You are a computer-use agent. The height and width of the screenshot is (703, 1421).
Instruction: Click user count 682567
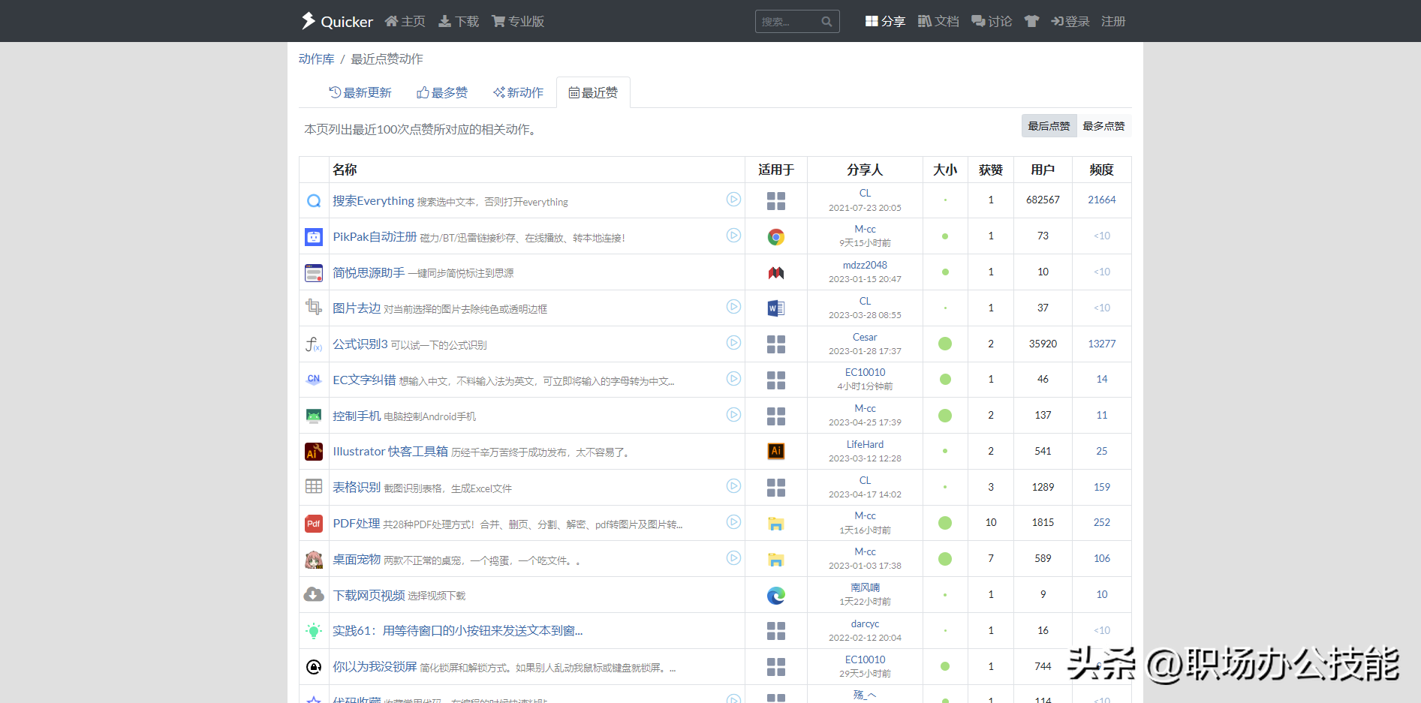[x=1043, y=200]
